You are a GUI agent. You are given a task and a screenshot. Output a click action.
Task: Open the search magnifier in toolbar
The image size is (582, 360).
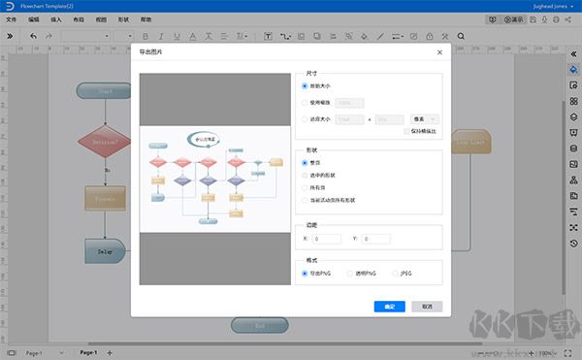[461, 36]
